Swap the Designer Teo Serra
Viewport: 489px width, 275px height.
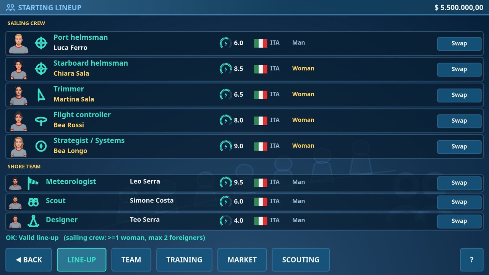459,221
